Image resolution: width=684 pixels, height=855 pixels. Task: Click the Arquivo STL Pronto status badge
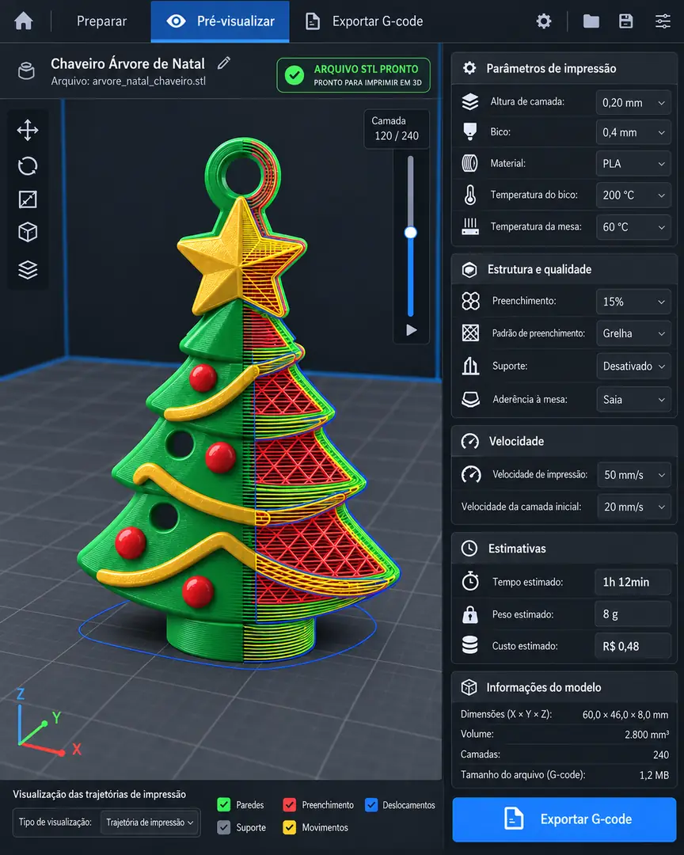point(353,75)
